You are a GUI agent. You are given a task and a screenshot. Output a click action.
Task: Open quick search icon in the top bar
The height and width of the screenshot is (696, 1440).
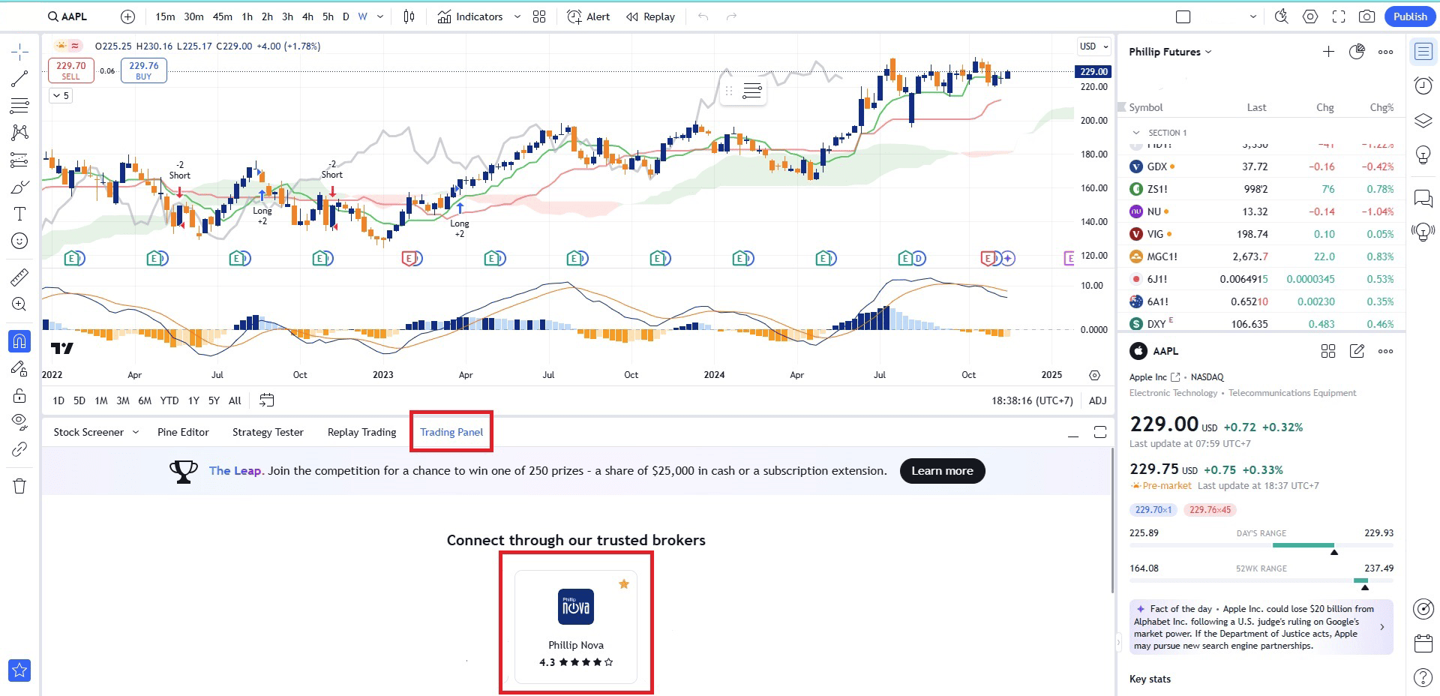(x=1282, y=16)
